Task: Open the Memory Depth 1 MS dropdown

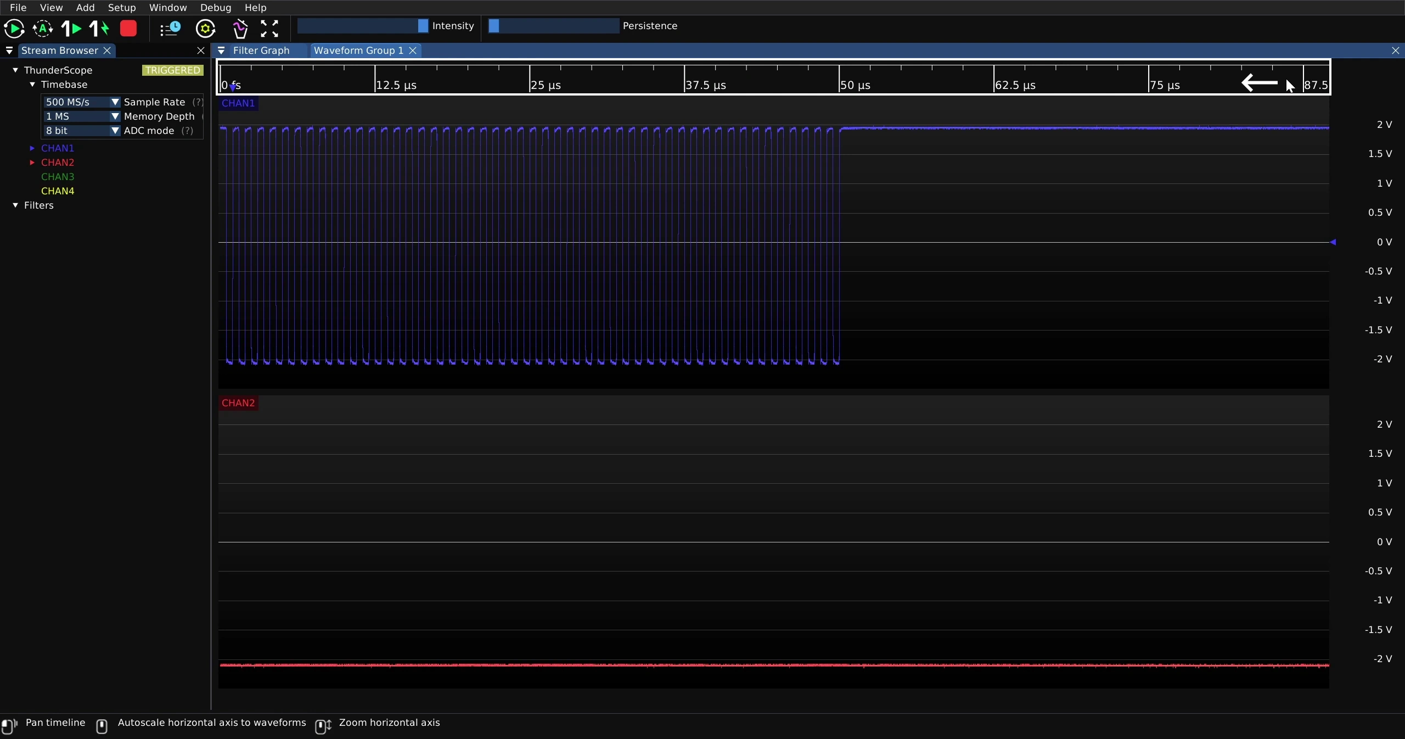Action: [x=81, y=116]
